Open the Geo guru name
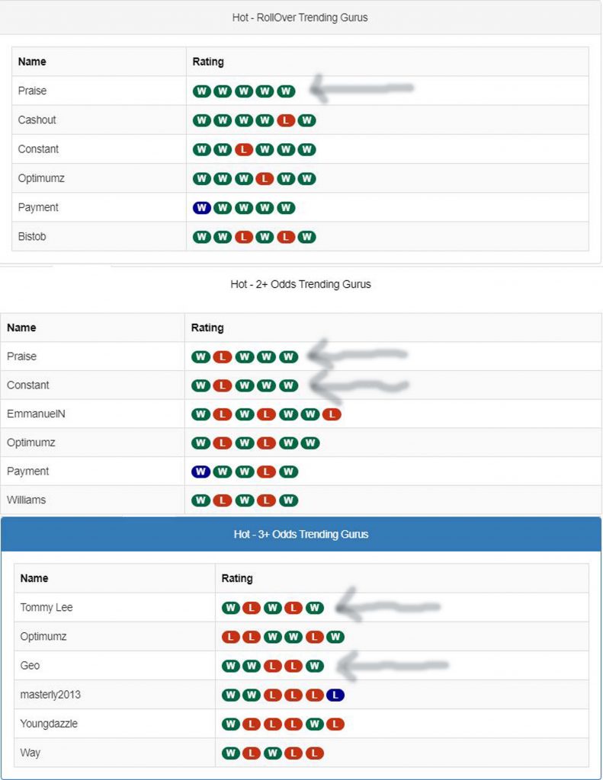 point(30,666)
